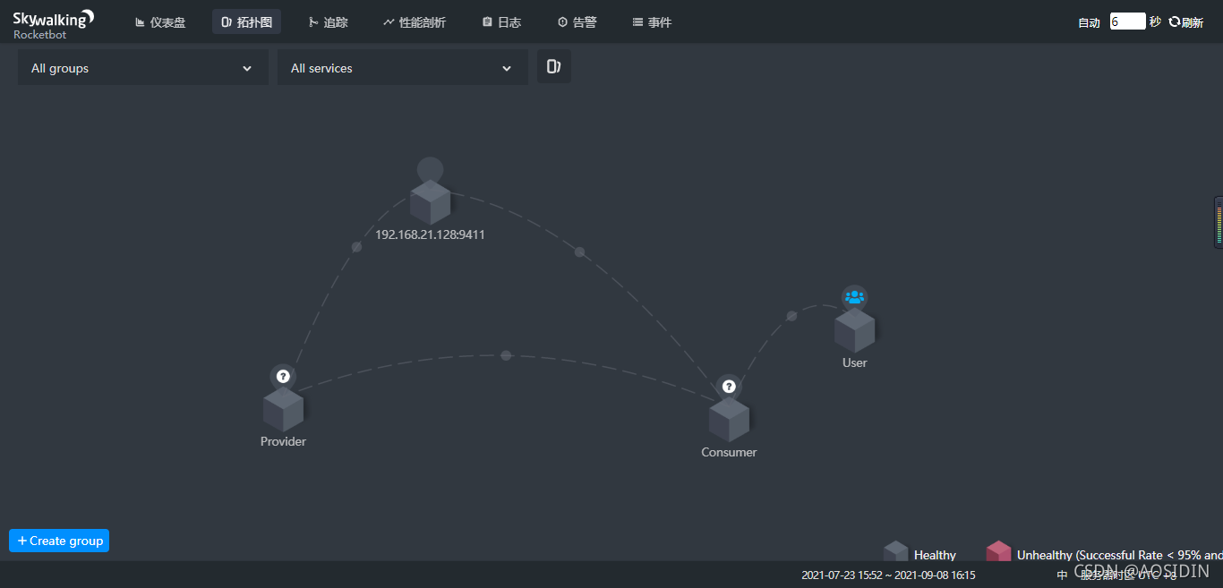Click the edge dot between User and Consumer
1223x588 pixels.
pos(791,316)
